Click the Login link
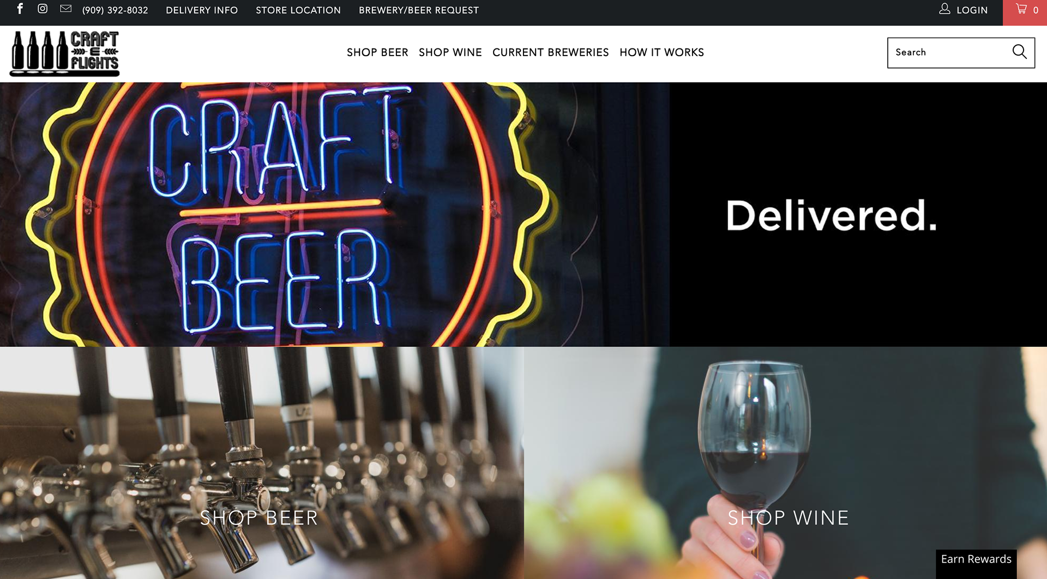Viewport: 1047px width, 579px height. point(972,10)
